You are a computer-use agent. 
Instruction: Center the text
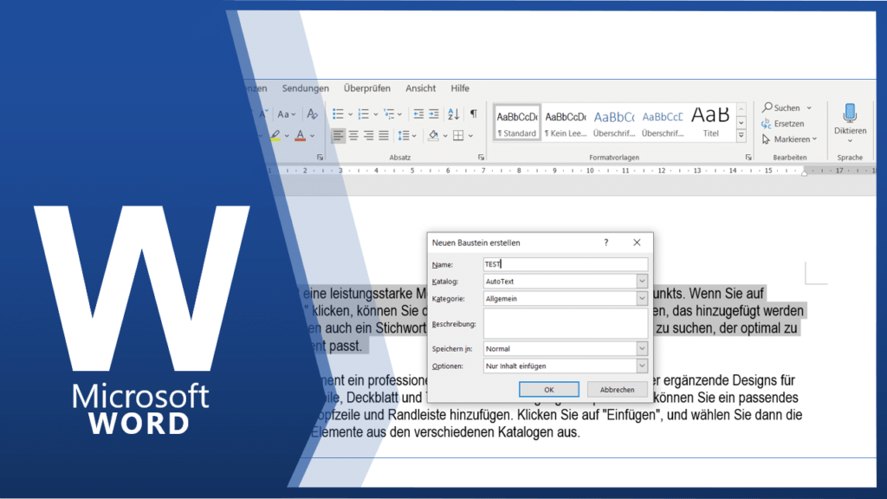(353, 136)
